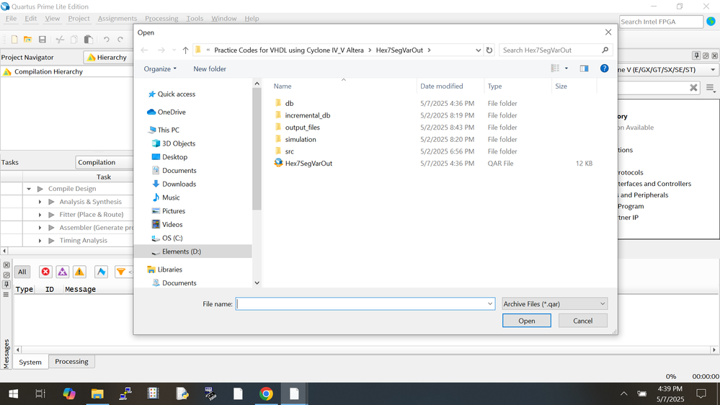720x405 pixels.
Task: Click the Paste clipboard icon in Quartus toolbar
Action: (89, 40)
